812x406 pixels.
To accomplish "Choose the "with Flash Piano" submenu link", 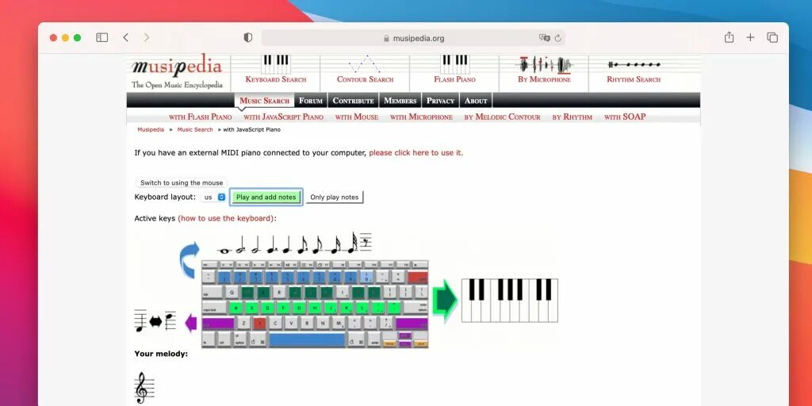I will (201, 117).
